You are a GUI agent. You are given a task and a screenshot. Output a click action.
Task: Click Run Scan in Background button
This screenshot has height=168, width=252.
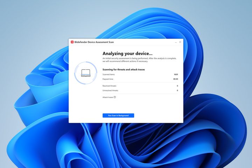tap(118, 115)
